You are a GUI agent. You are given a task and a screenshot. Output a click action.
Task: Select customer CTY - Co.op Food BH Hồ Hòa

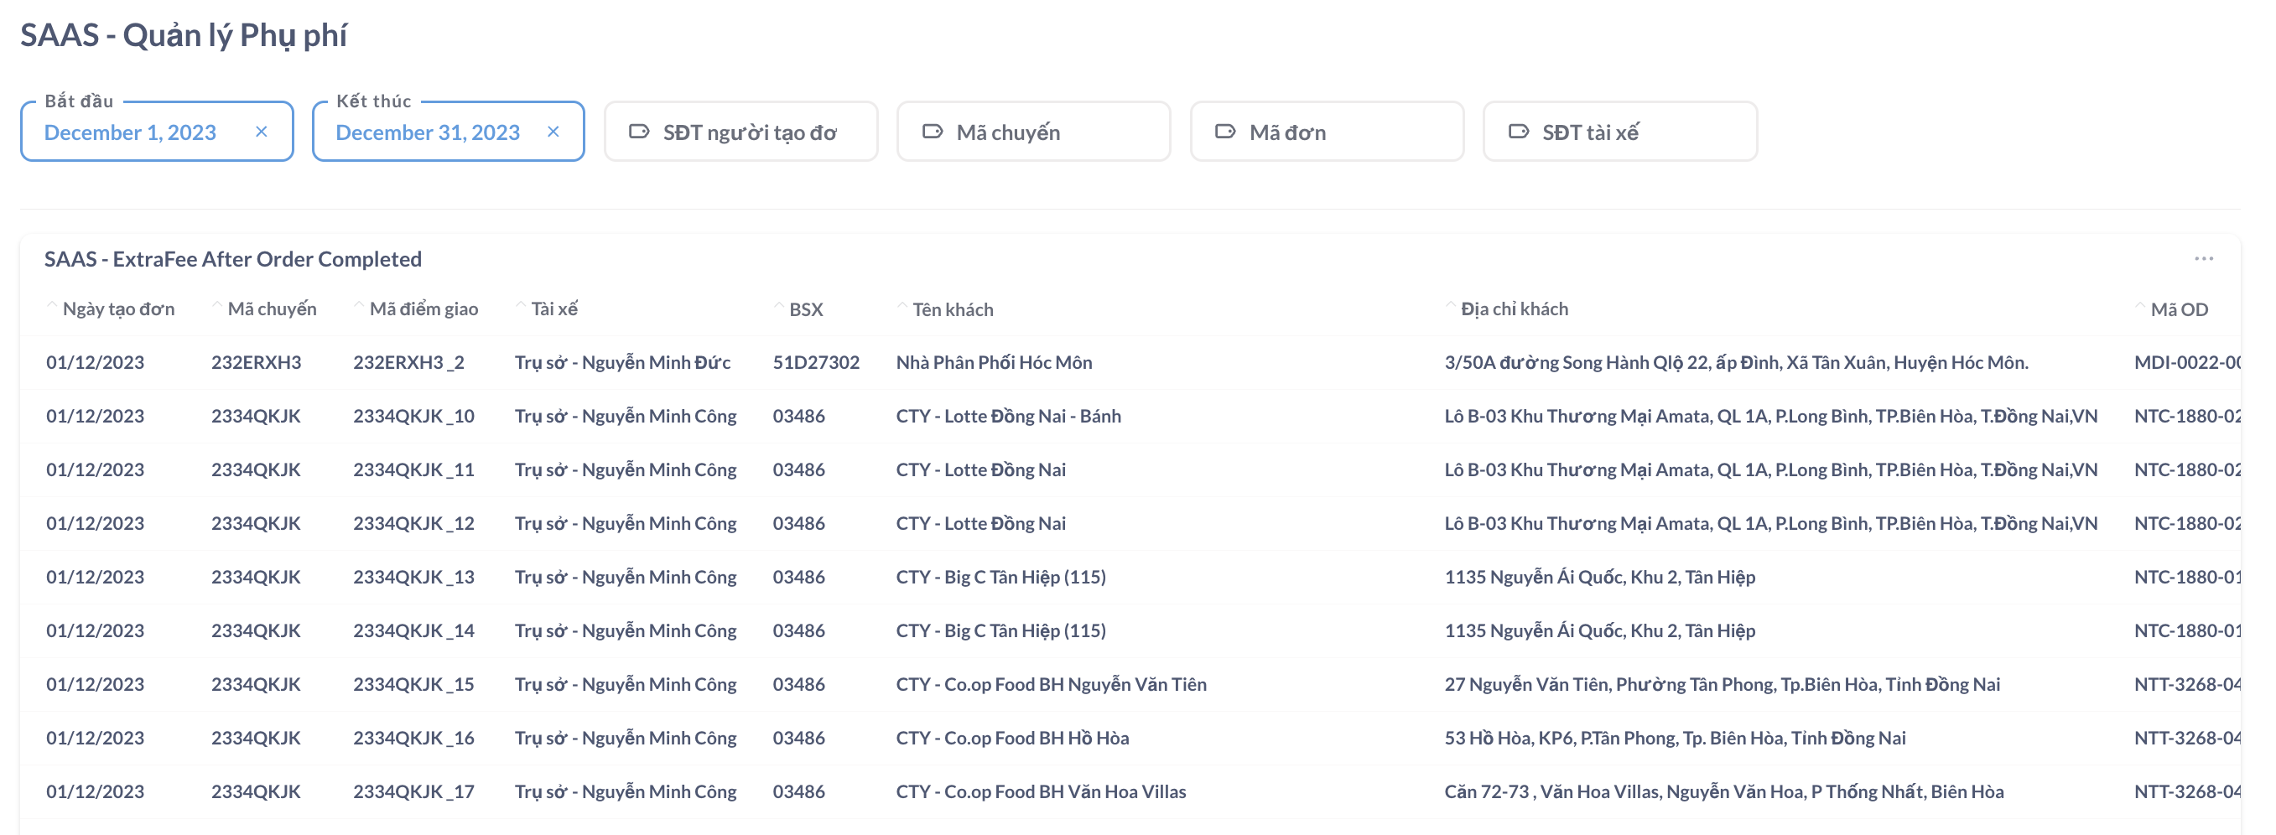(x=1012, y=738)
